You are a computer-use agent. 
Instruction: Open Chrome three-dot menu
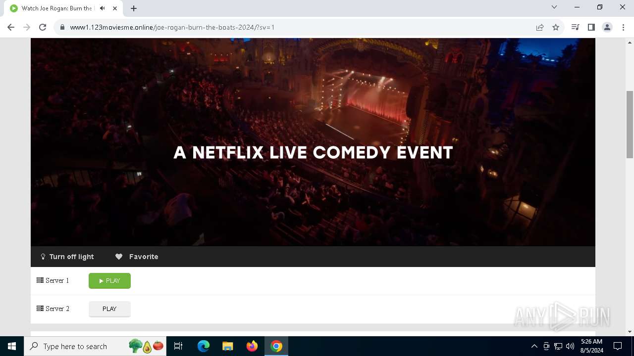point(623,27)
